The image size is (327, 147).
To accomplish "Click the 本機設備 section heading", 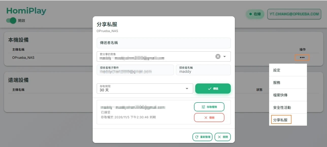I will pos(18,40).
